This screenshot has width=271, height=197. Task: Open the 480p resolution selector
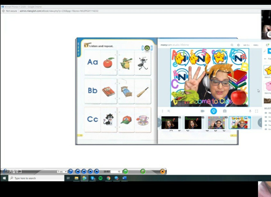click(256, 45)
